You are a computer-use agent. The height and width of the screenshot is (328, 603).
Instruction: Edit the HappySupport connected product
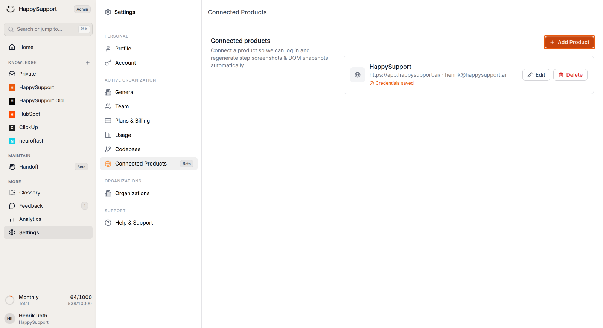point(536,75)
